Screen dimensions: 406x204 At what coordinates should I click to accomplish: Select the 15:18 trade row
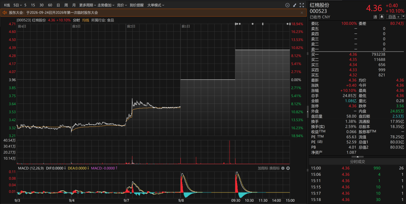click(358, 199)
